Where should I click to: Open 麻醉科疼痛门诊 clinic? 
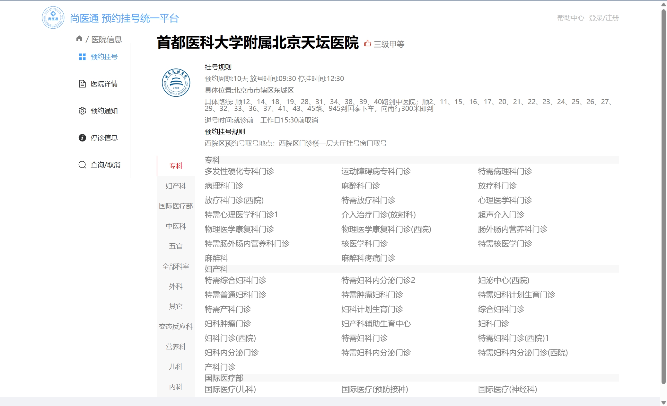368,258
